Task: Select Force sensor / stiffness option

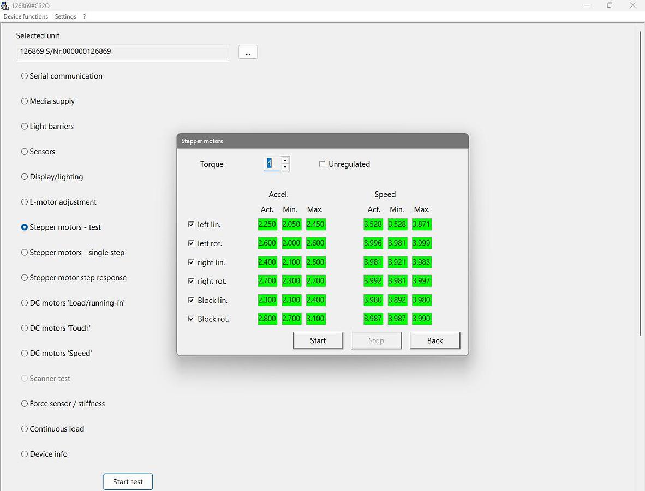Action: tap(25, 404)
